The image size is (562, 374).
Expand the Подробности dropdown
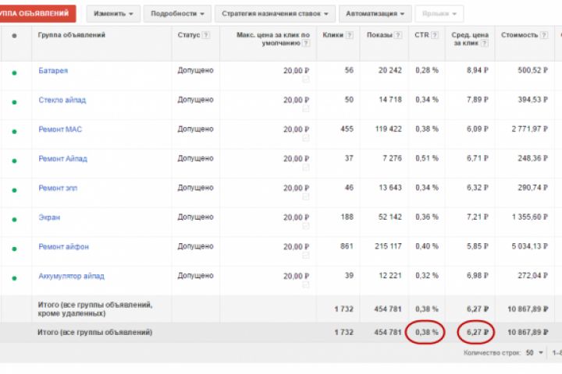tap(179, 14)
